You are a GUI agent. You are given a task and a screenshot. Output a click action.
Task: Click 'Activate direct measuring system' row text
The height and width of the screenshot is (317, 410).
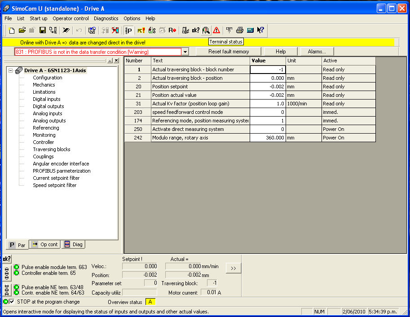[188, 129]
